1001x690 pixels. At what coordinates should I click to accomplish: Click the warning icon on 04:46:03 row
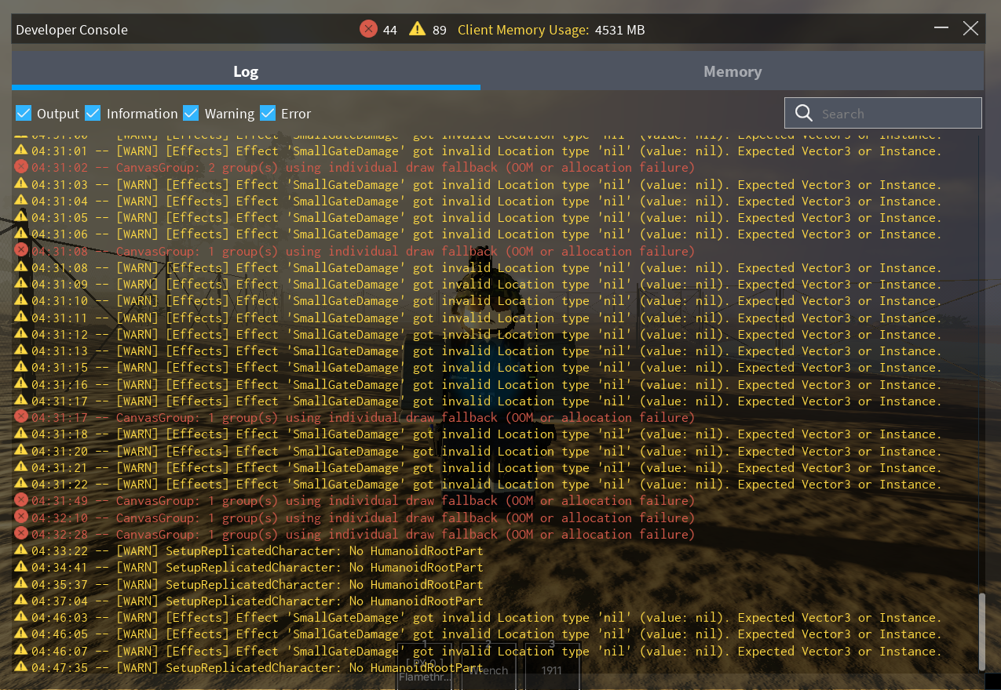21,616
